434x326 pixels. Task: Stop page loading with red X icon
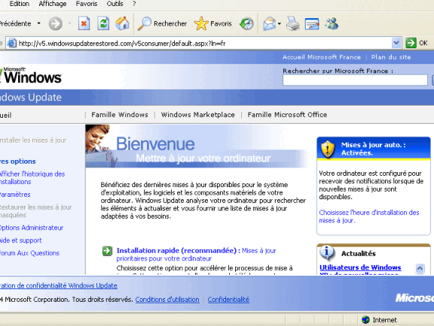pos(84,23)
